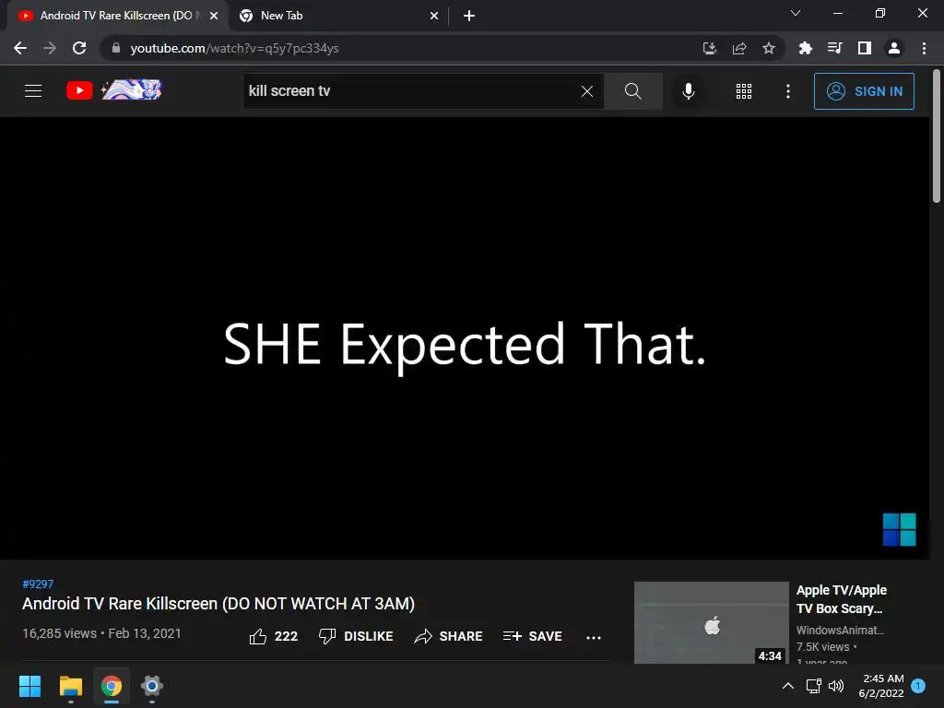Open the Windows Start menu

tap(29, 686)
